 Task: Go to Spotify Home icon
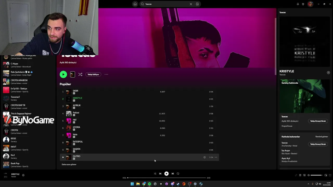[x=135, y=4]
